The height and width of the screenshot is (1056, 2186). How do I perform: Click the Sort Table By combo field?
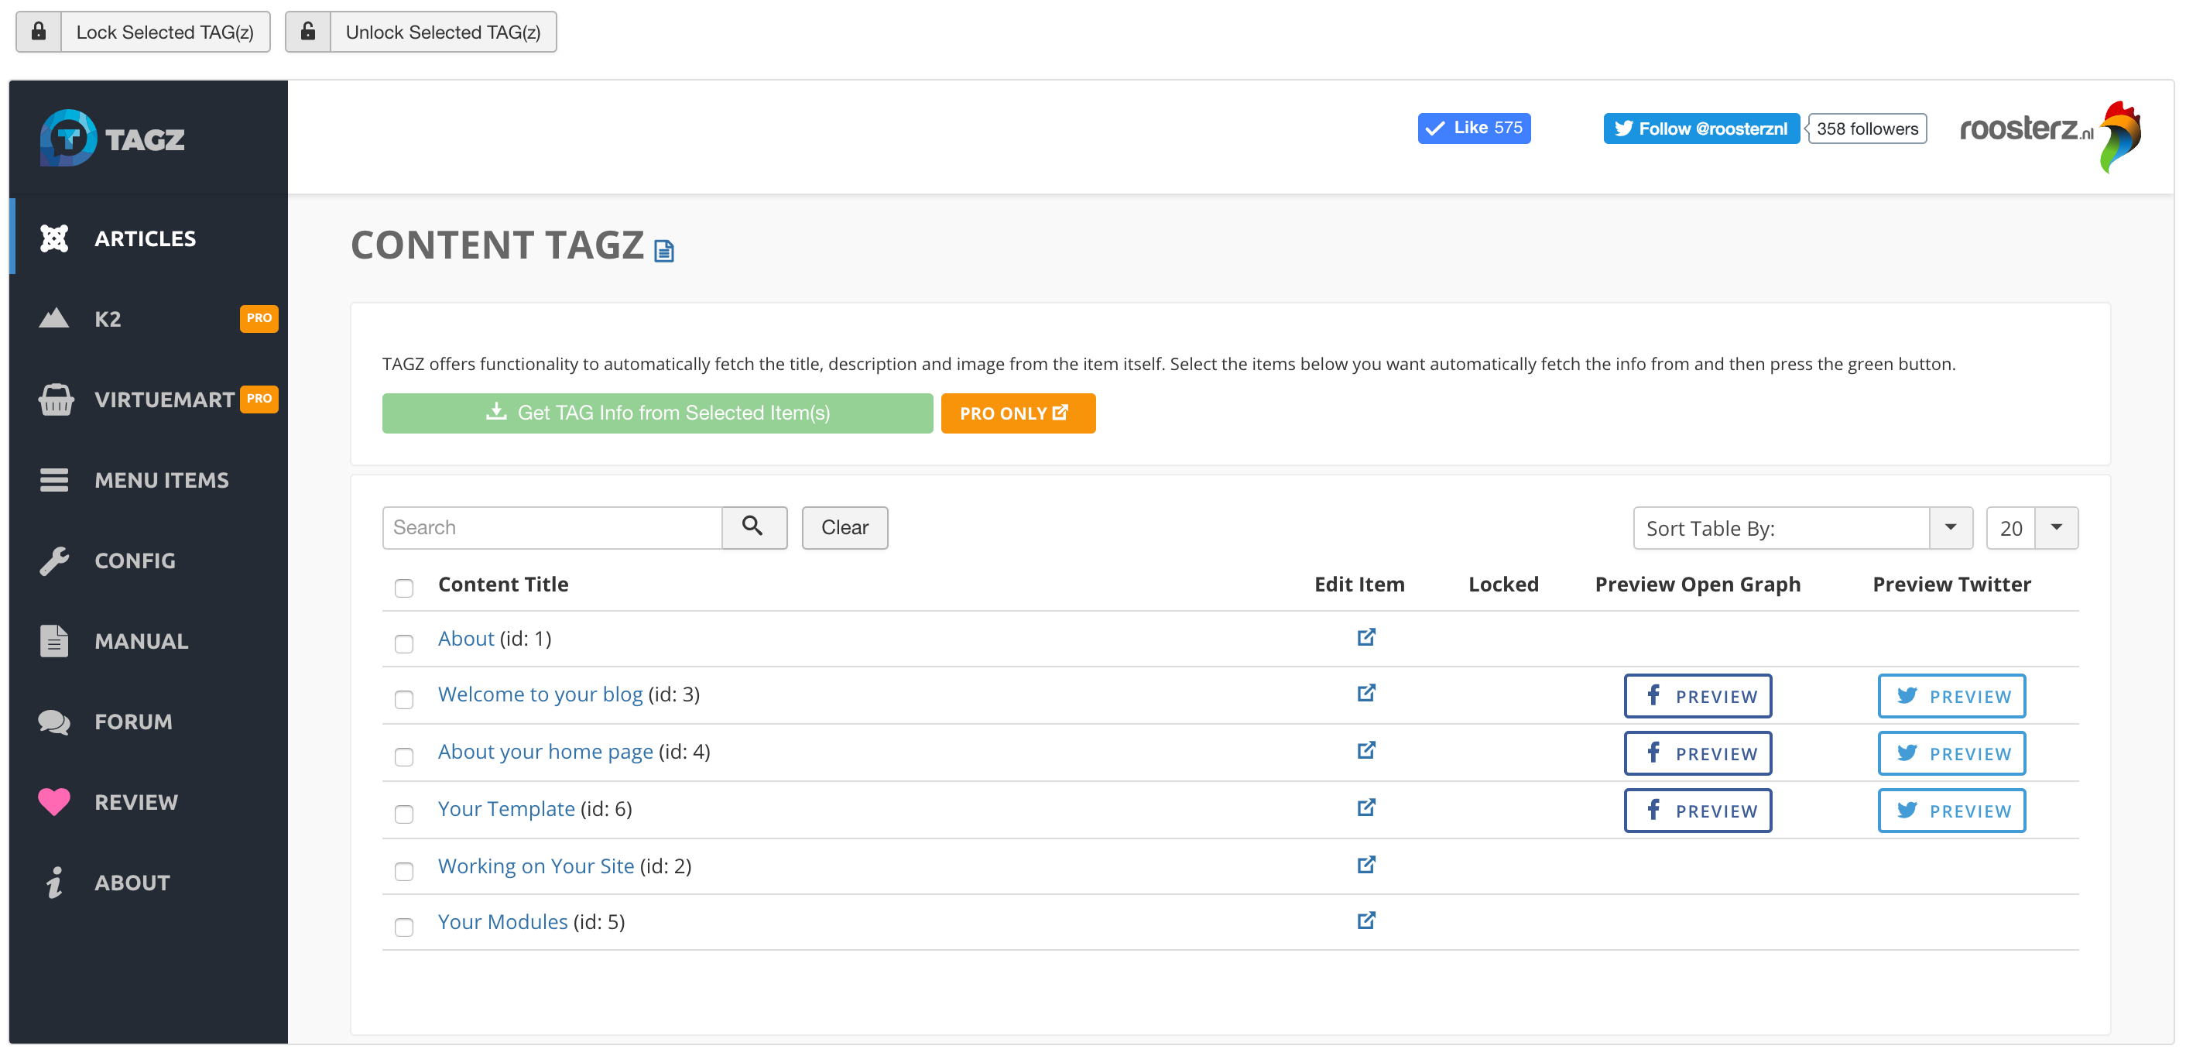[1780, 528]
